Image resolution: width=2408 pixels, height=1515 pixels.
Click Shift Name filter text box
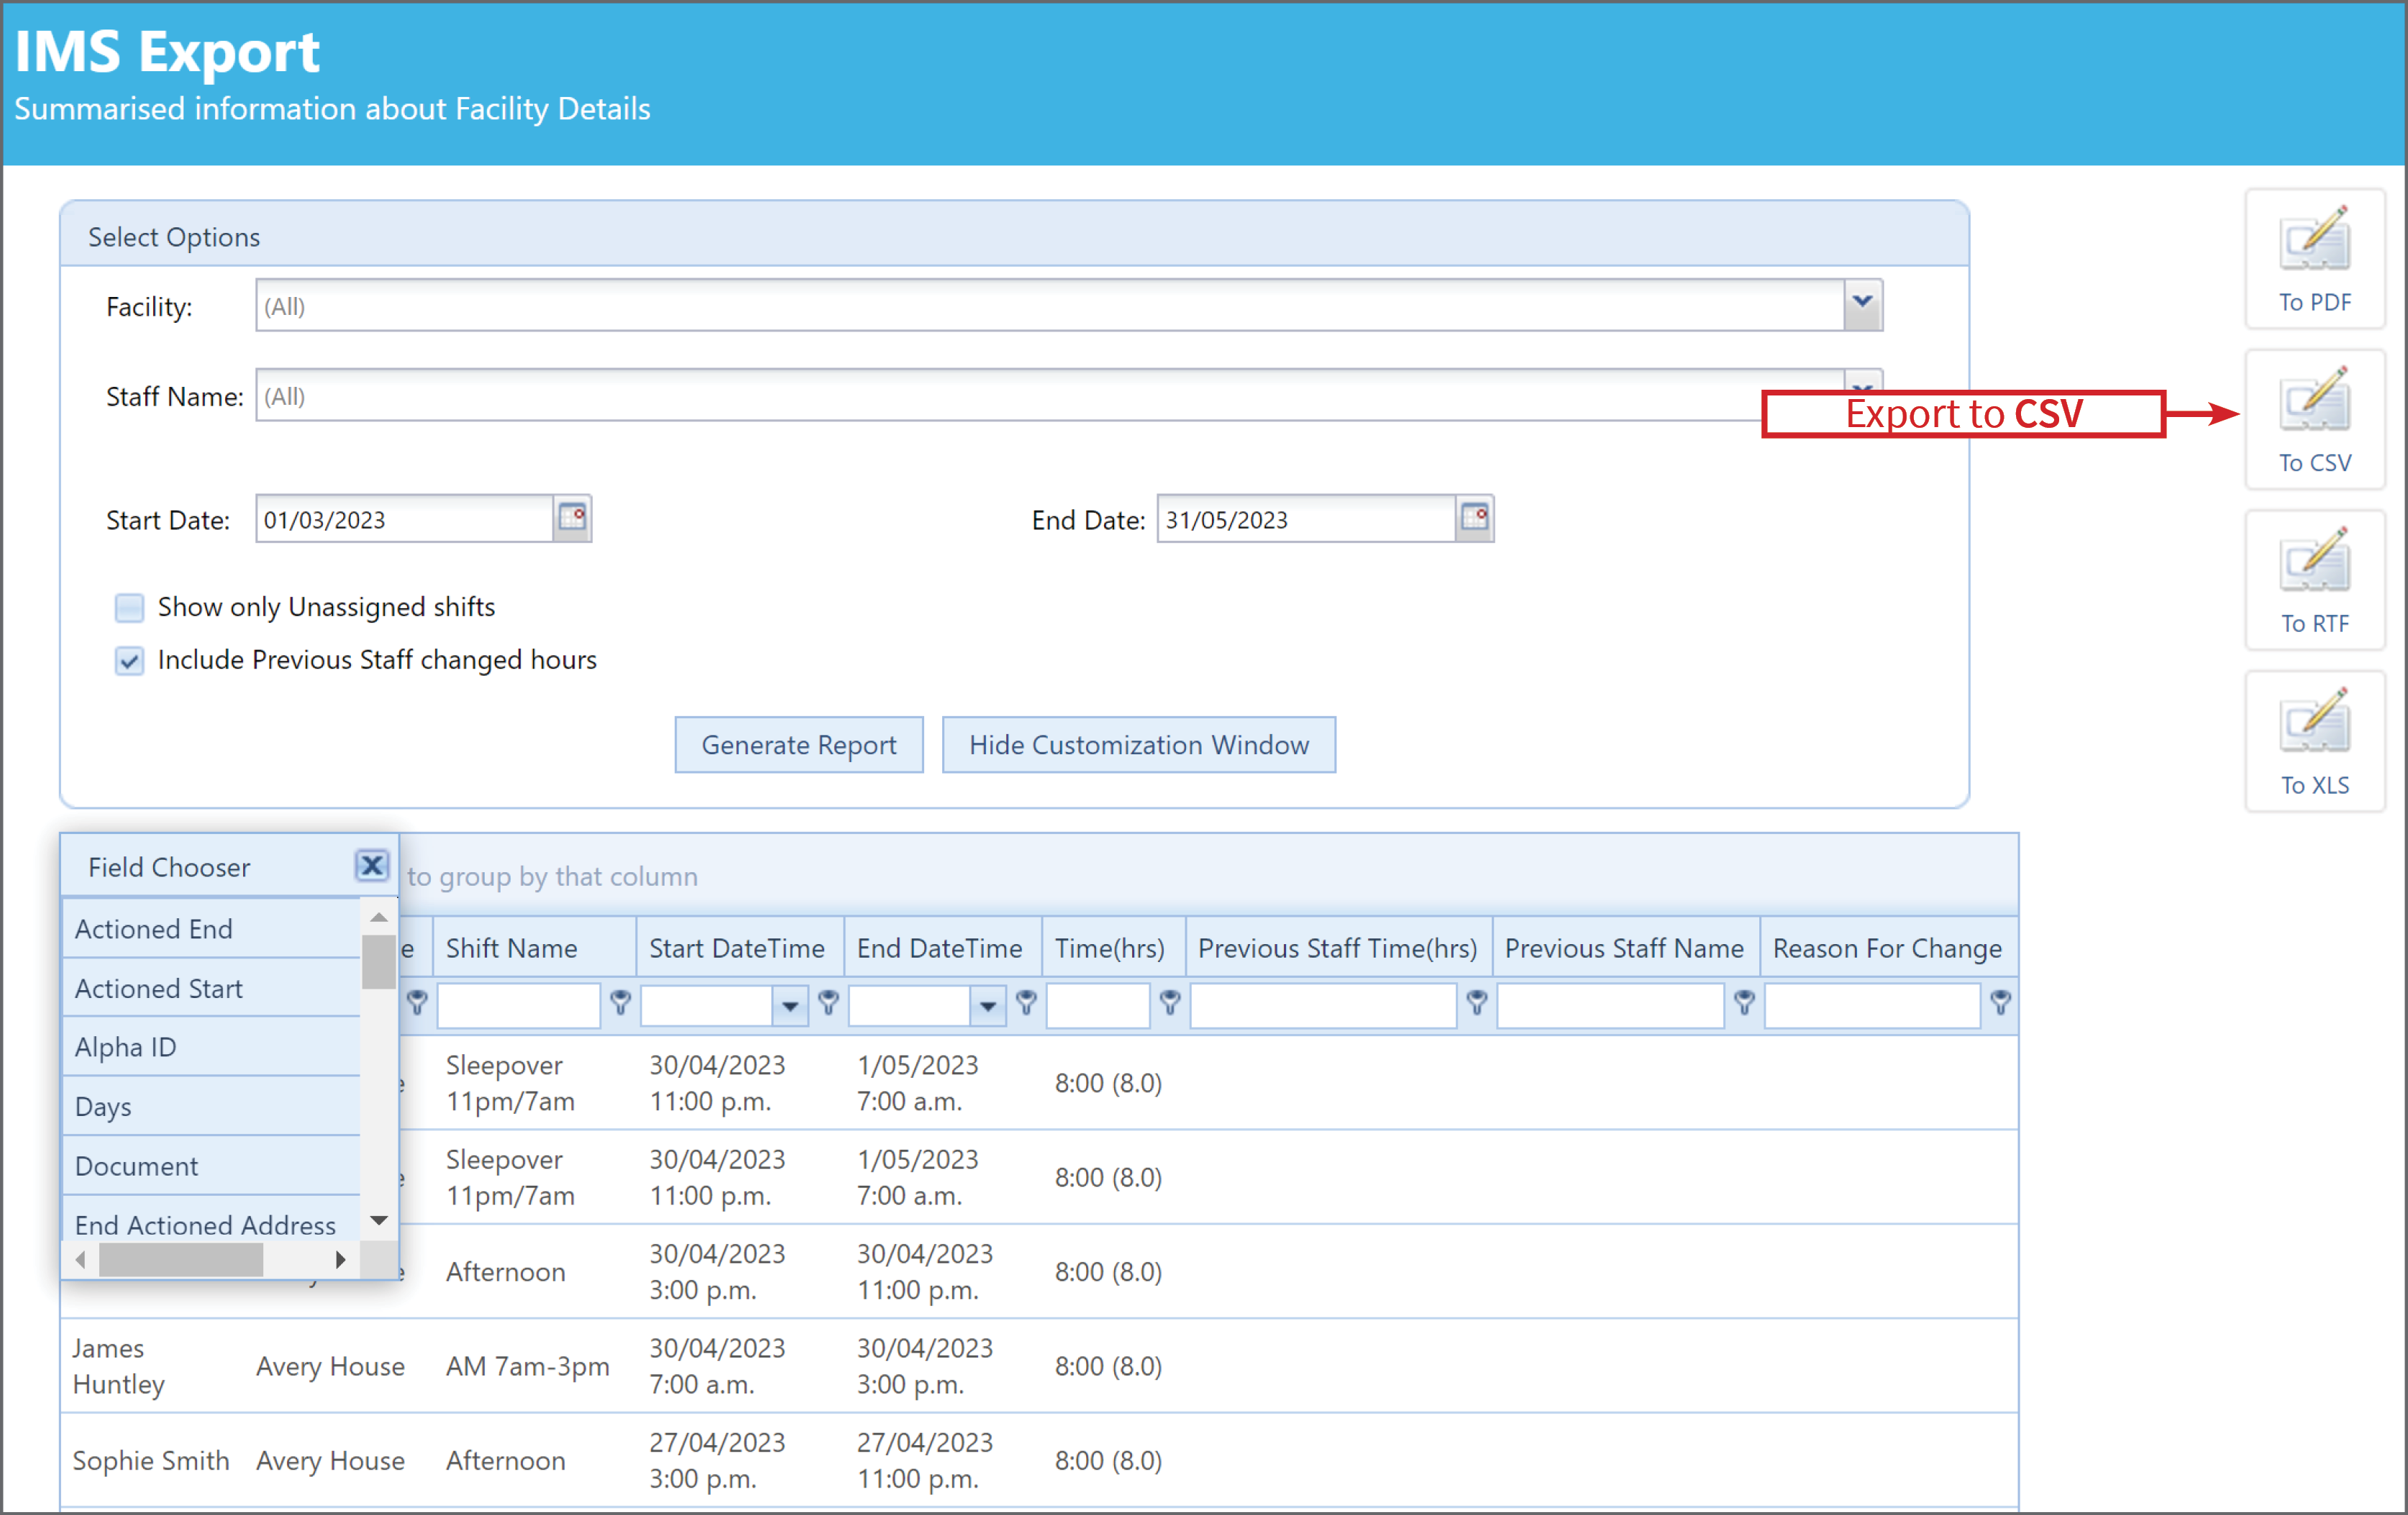coord(519,1006)
